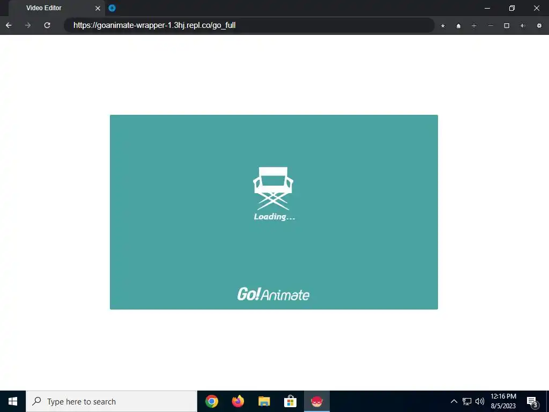The width and height of the screenshot is (549, 412).
Task: Click the GoAnimate loading player area
Action: click(274, 212)
